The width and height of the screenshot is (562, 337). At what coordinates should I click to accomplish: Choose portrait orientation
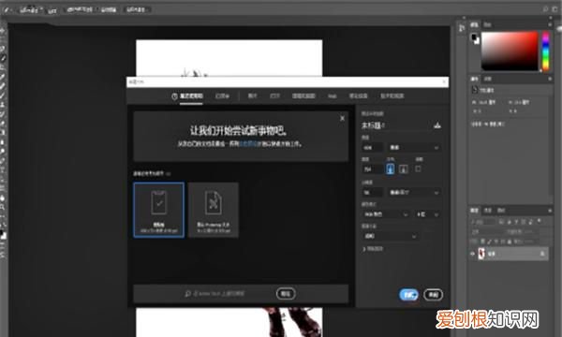(391, 168)
